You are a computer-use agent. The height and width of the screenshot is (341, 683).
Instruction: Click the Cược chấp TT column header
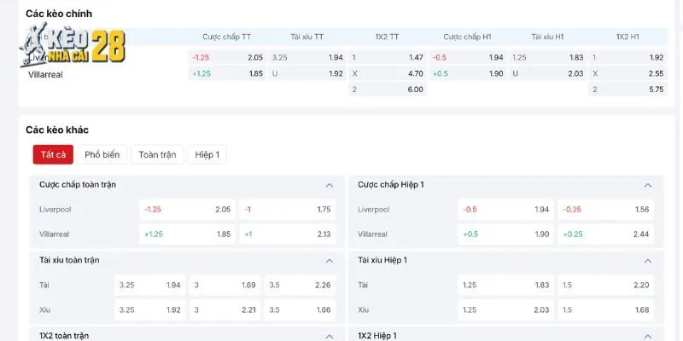pyautogui.click(x=226, y=37)
